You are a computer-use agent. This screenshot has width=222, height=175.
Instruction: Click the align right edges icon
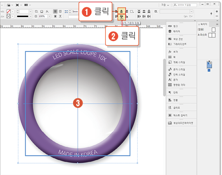pos(127,11)
